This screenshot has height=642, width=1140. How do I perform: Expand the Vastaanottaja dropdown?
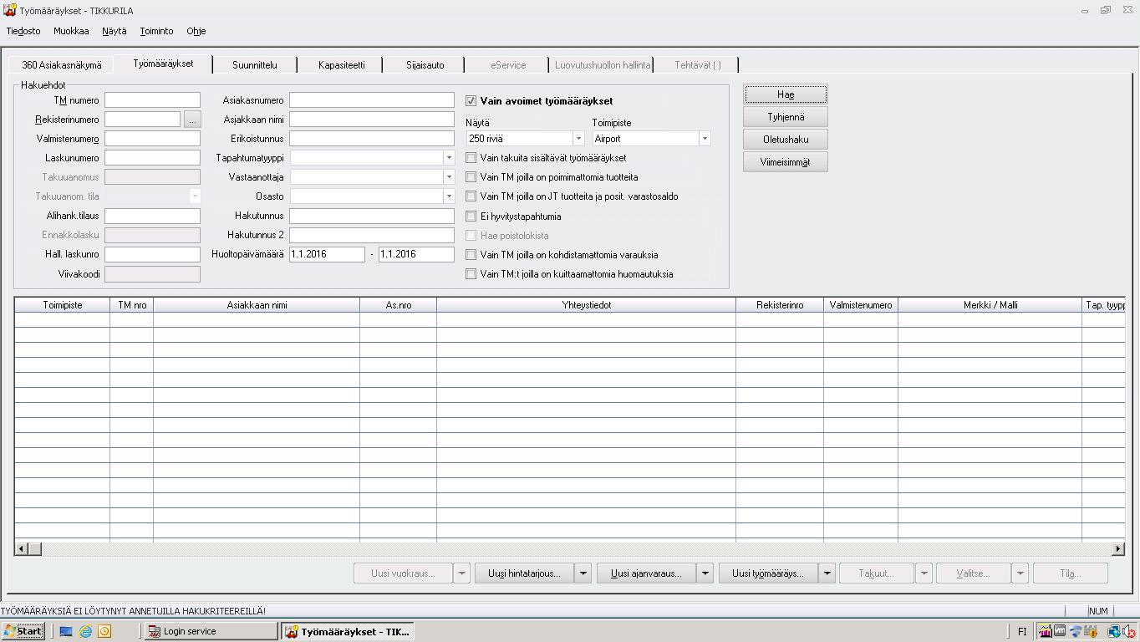click(x=448, y=177)
